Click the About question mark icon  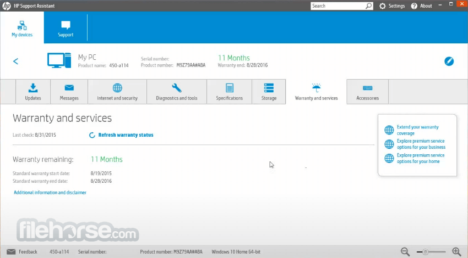point(414,6)
